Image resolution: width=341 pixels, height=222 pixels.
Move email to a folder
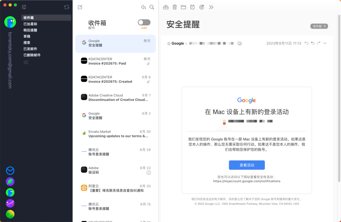183,7
